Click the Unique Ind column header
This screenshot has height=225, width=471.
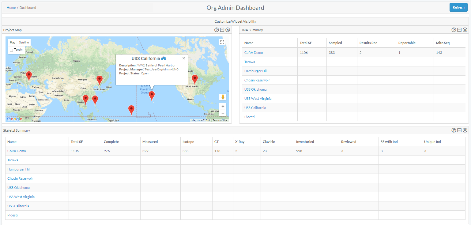coord(432,142)
